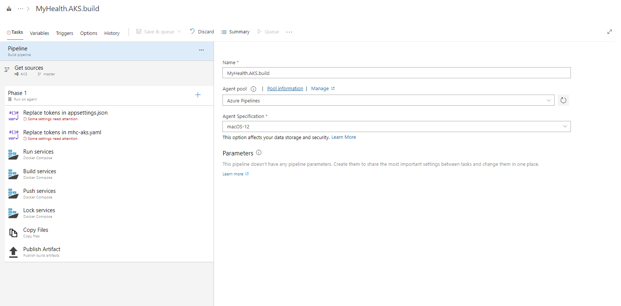Click the AKS repository label under Get sources
This screenshot has width=621, height=306.
coord(21,74)
